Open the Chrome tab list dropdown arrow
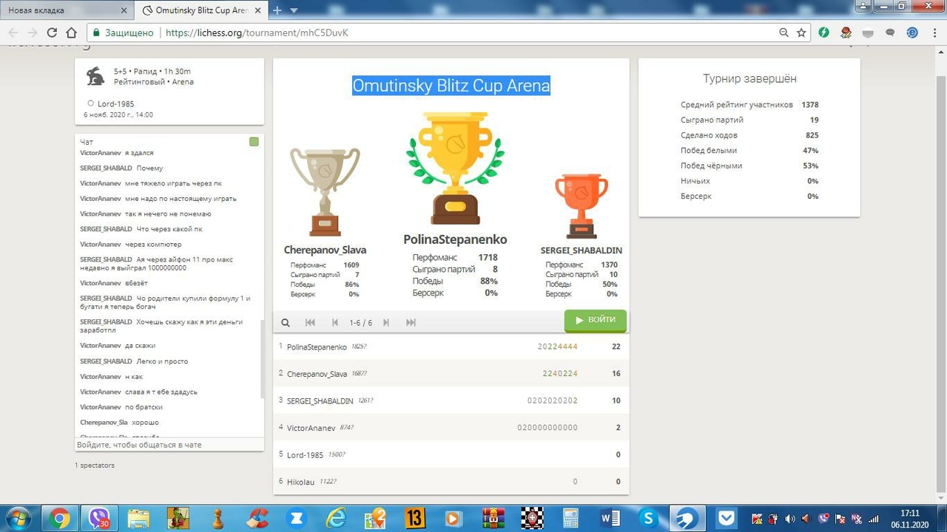This screenshot has height=532, width=947. pos(294,10)
